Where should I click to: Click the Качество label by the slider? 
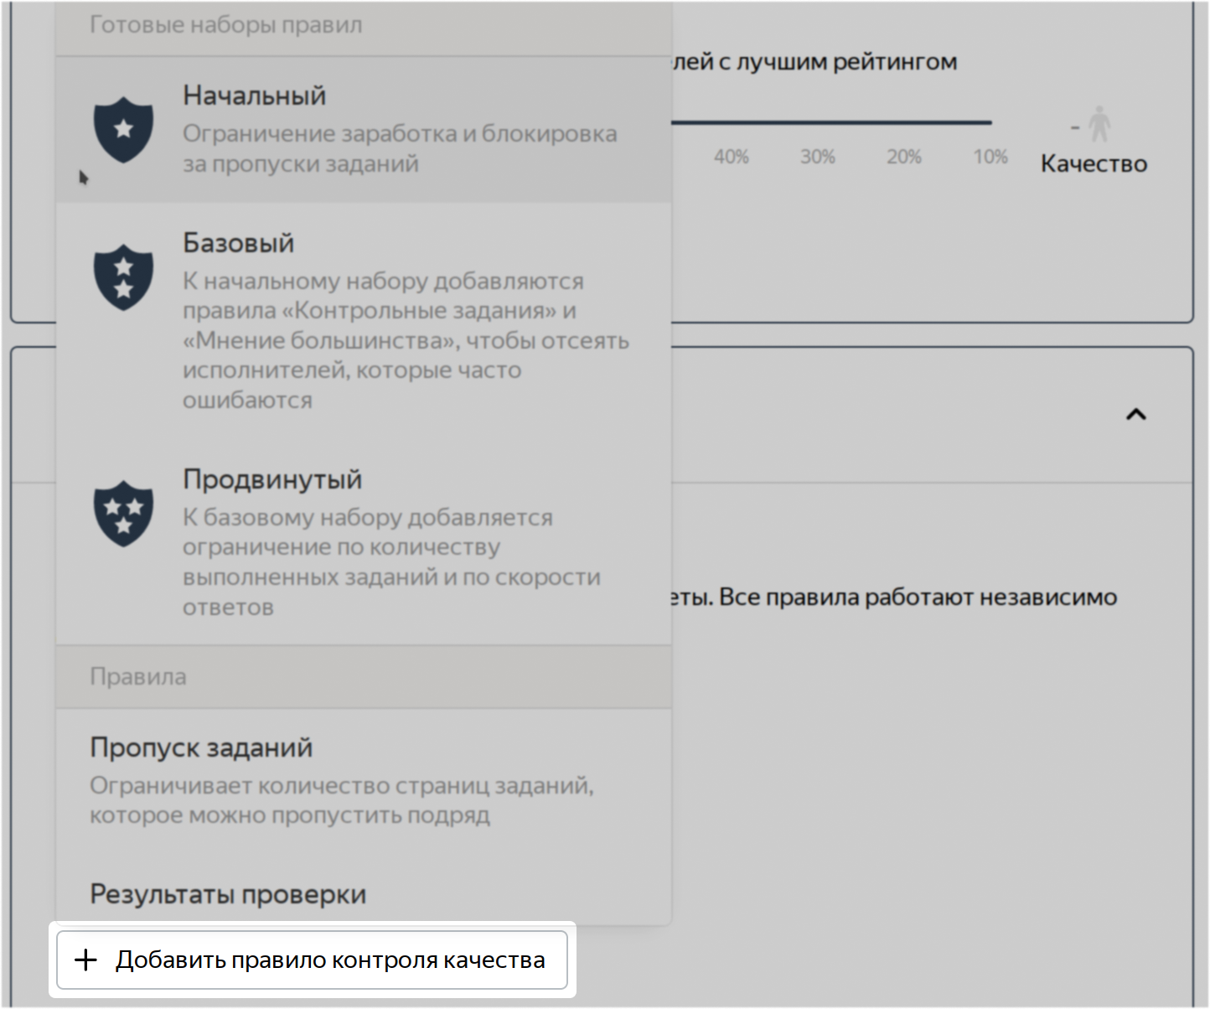pyautogui.click(x=1094, y=164)
